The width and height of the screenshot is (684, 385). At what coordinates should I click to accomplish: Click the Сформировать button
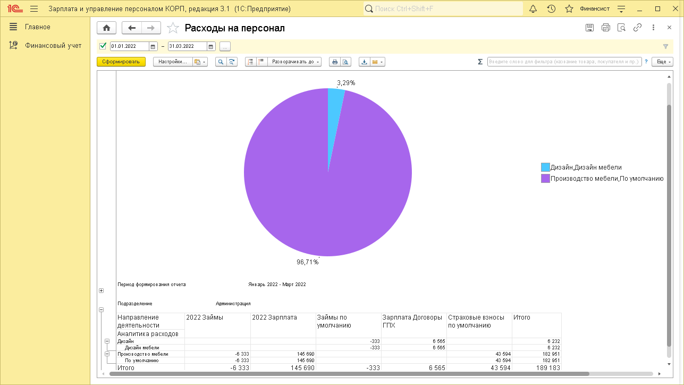121,62
